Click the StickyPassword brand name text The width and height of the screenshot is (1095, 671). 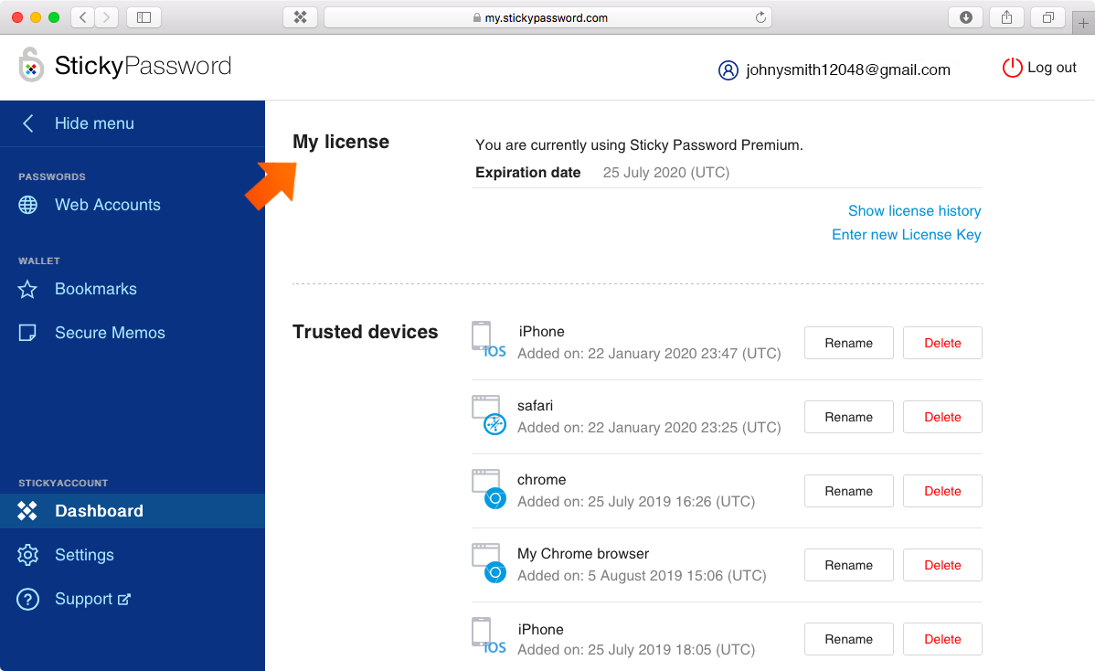coord(144,66)
